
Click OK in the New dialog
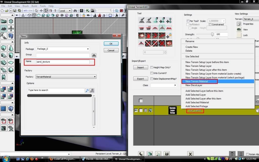tap(111, 44)
